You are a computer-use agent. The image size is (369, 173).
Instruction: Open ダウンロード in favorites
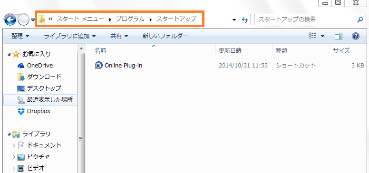[44, 77]
